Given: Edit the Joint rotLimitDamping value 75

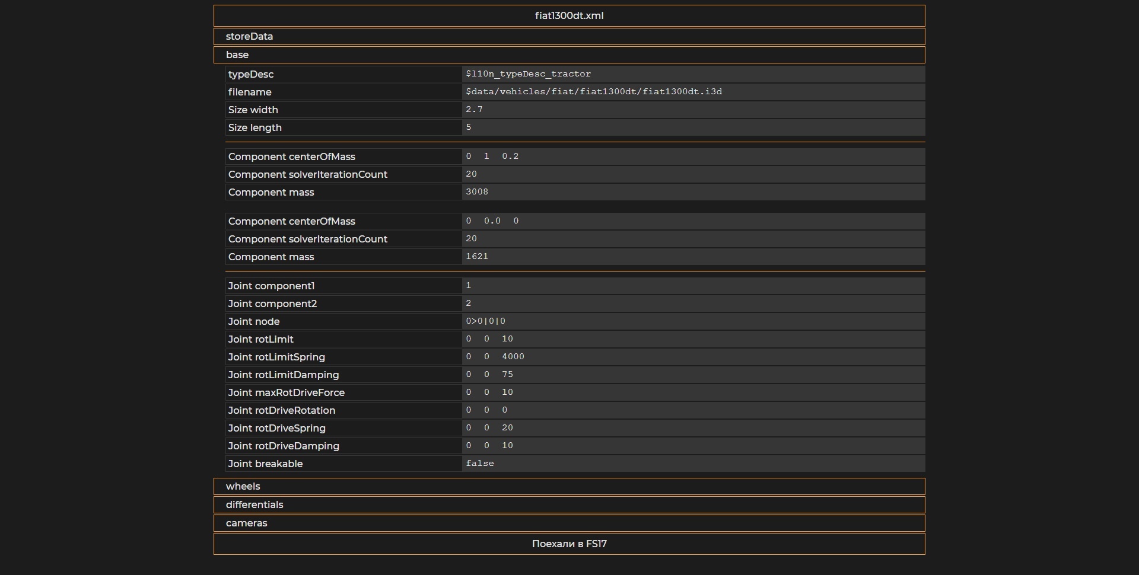Looking at the screenshot, I should [x=693, y=375].
